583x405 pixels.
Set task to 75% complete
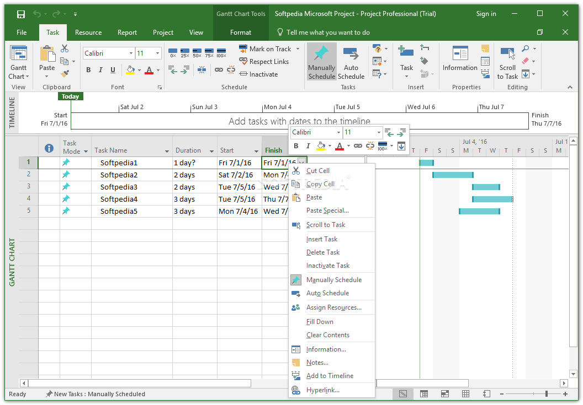click(x=209, y=53)
